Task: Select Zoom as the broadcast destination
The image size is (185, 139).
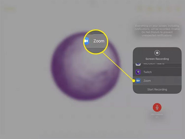Action: pos(157,81)
